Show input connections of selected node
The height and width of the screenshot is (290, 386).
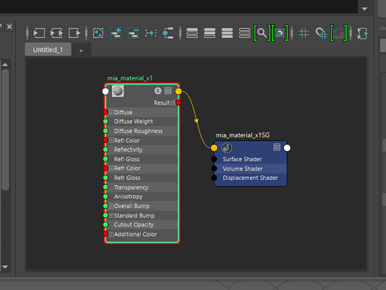point(39,33)
